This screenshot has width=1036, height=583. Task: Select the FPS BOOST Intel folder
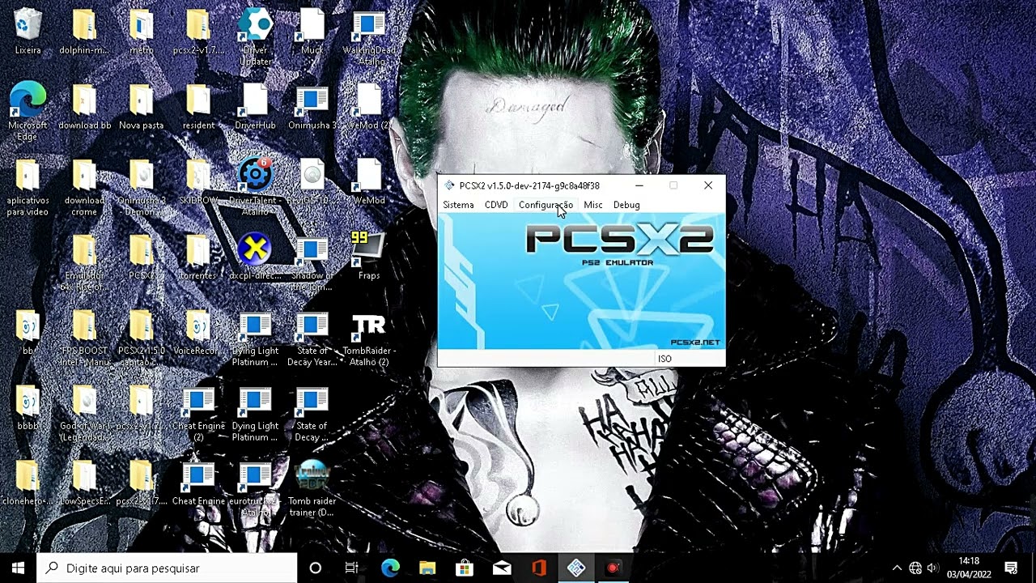[x=84, y=338]
